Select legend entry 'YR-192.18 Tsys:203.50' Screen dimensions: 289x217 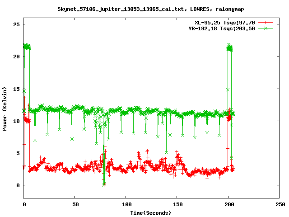pyautogui.click(x=222, y=28)
